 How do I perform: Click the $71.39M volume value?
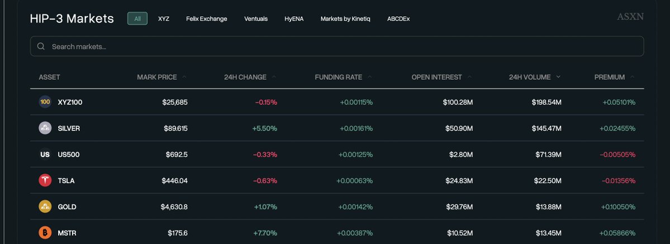[548, 154]
